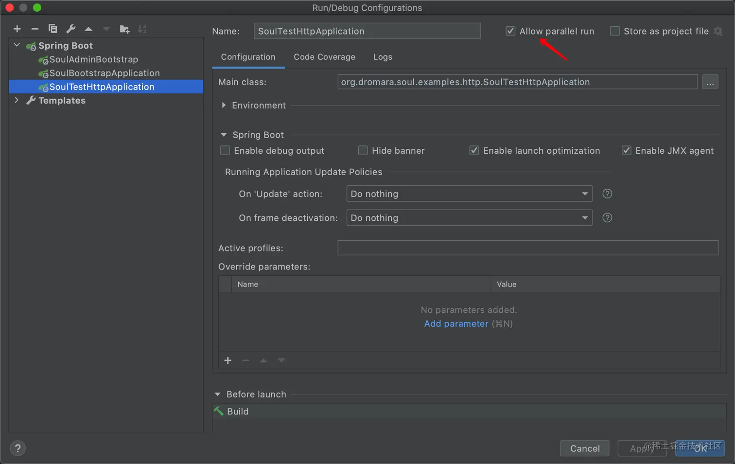Click the Remove Configuration minus icon
Viewport: 735px width, 464px height.
click(x=35, y=29)
